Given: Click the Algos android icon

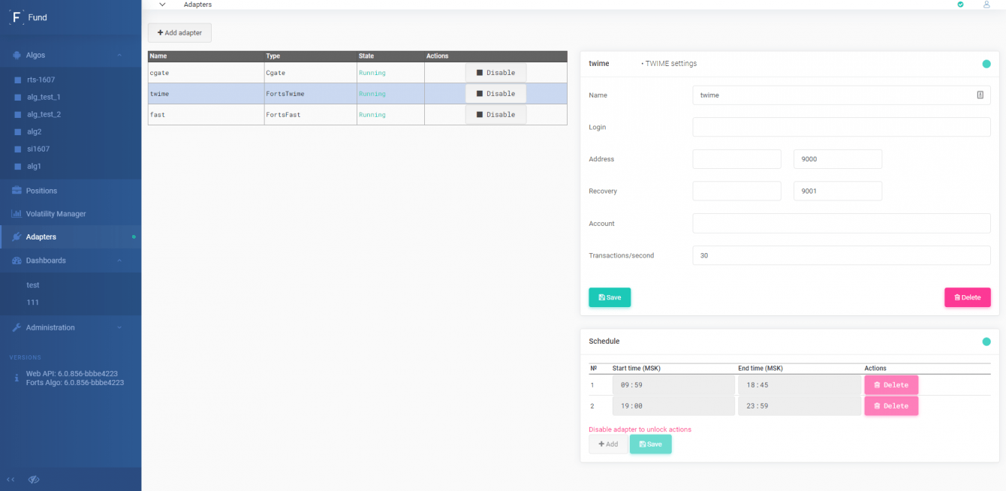Looking at the screenshot, I should pos(17,55).
